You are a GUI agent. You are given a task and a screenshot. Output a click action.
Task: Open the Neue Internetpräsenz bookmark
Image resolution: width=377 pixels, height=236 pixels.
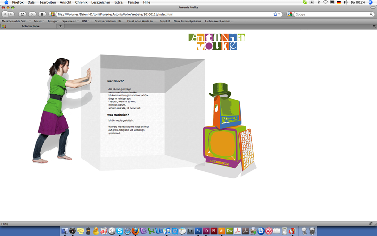pyautogui.click(x=188, y=21)
